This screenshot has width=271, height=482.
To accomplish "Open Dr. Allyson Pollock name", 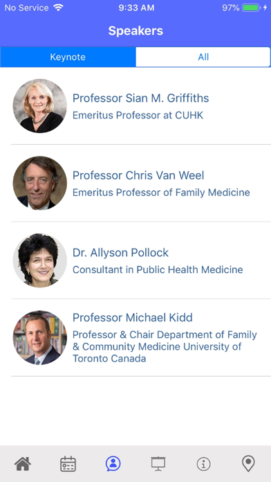I will [120, 253].
